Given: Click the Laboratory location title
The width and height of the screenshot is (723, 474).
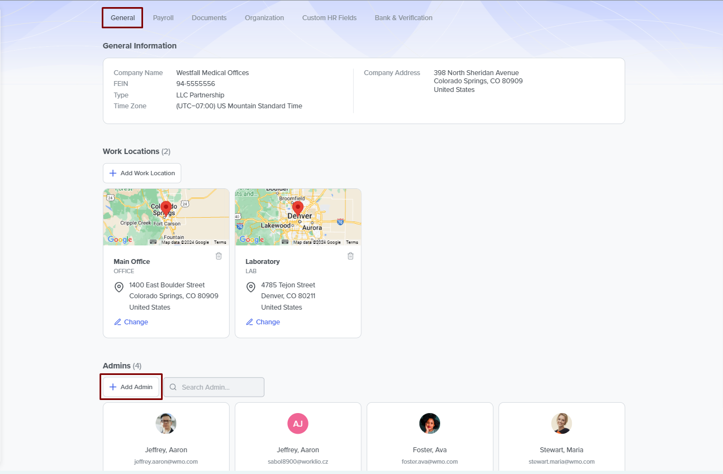Looking at the screenshot, I should 263,262.
